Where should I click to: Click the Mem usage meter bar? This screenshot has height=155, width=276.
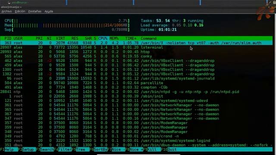tap(67, 25)
